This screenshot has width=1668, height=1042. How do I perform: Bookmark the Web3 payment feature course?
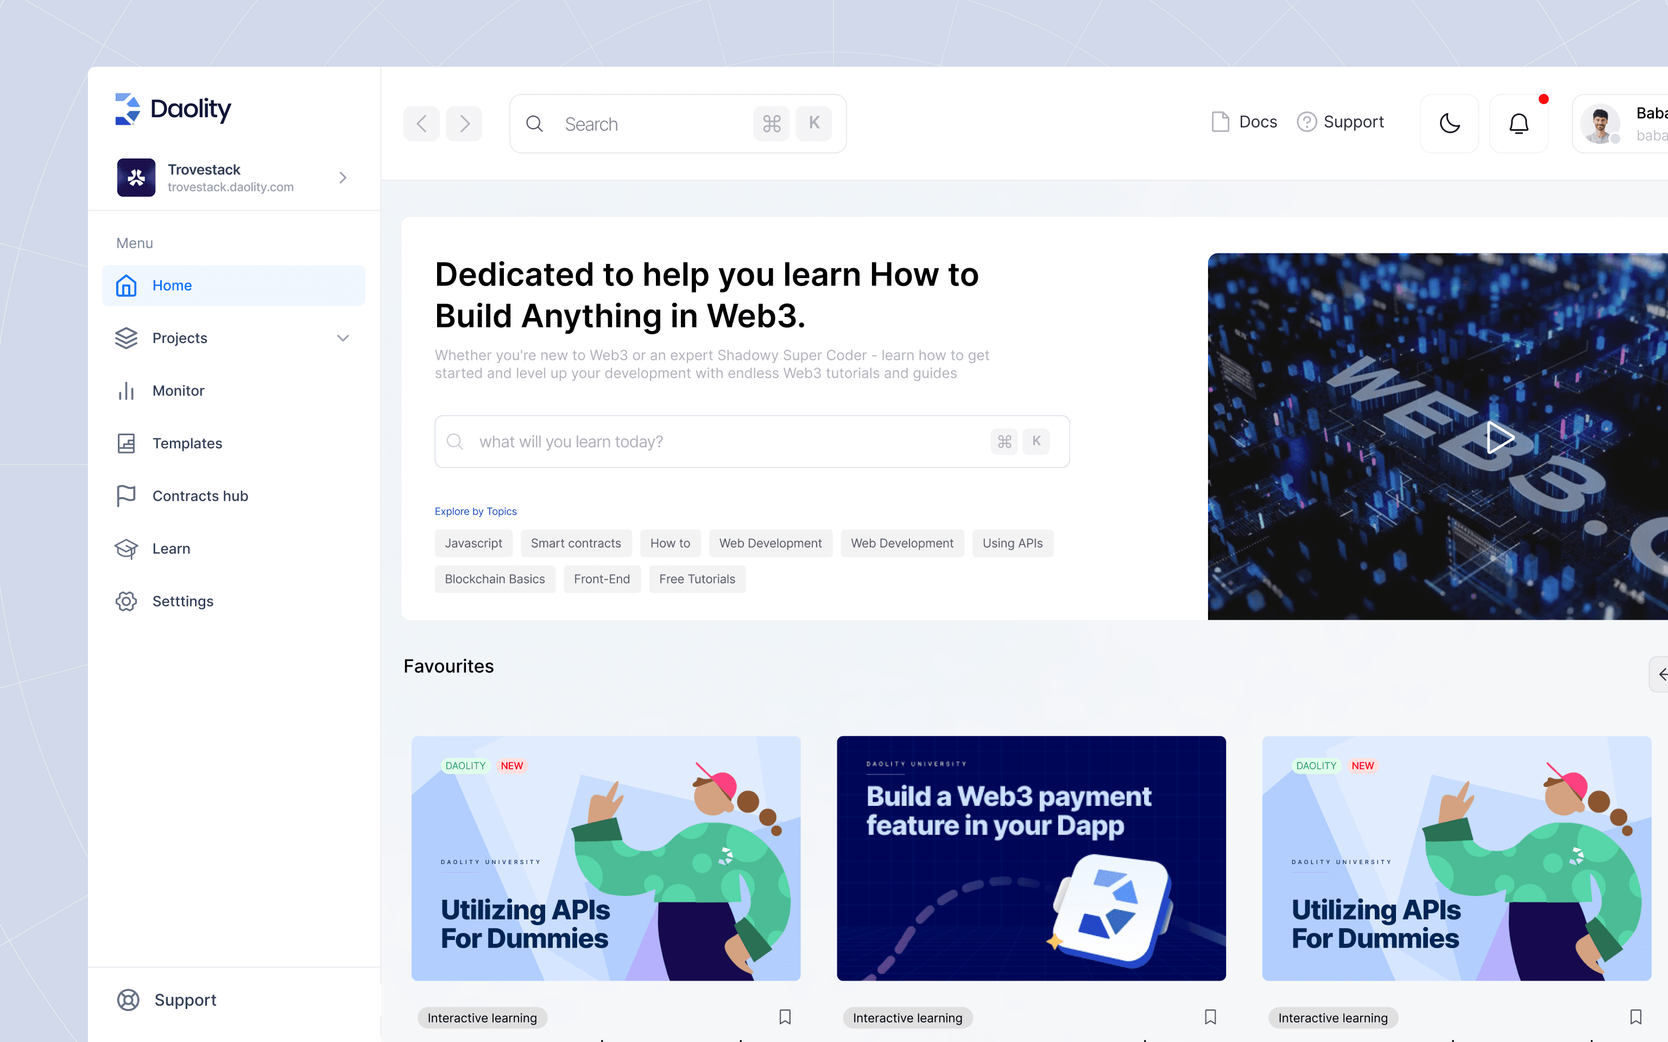point(1210,1016)
